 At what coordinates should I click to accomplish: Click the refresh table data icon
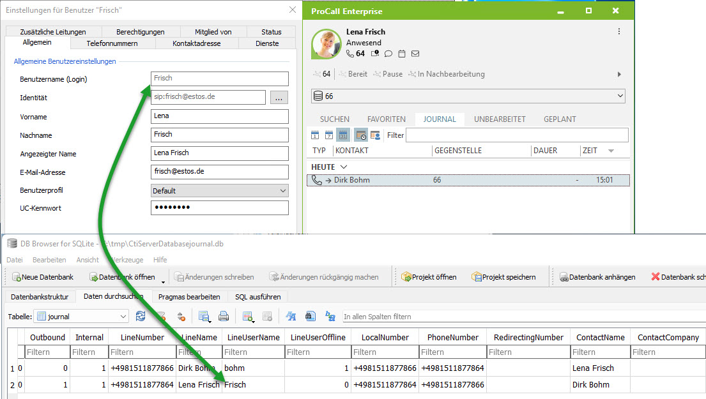point(141,316)
